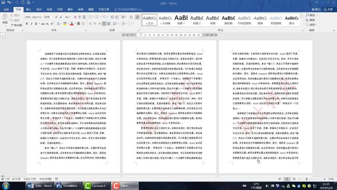Apply distributed alignment
This screenshot has width=337, height=190.
pyautogui.click(x=108, y=24)
